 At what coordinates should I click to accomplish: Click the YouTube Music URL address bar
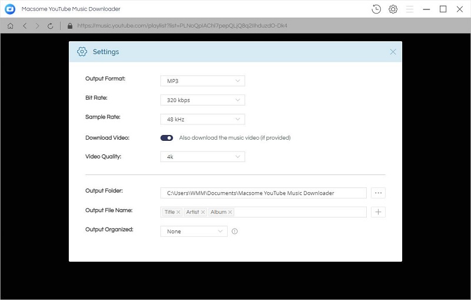click(183, 26)
